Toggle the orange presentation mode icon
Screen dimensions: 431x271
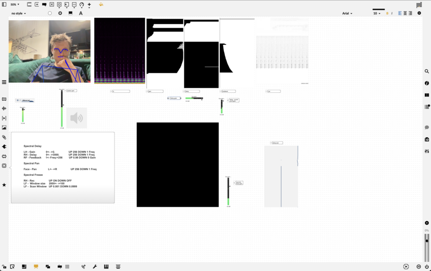pyautogui.click(x=36, y=267)
